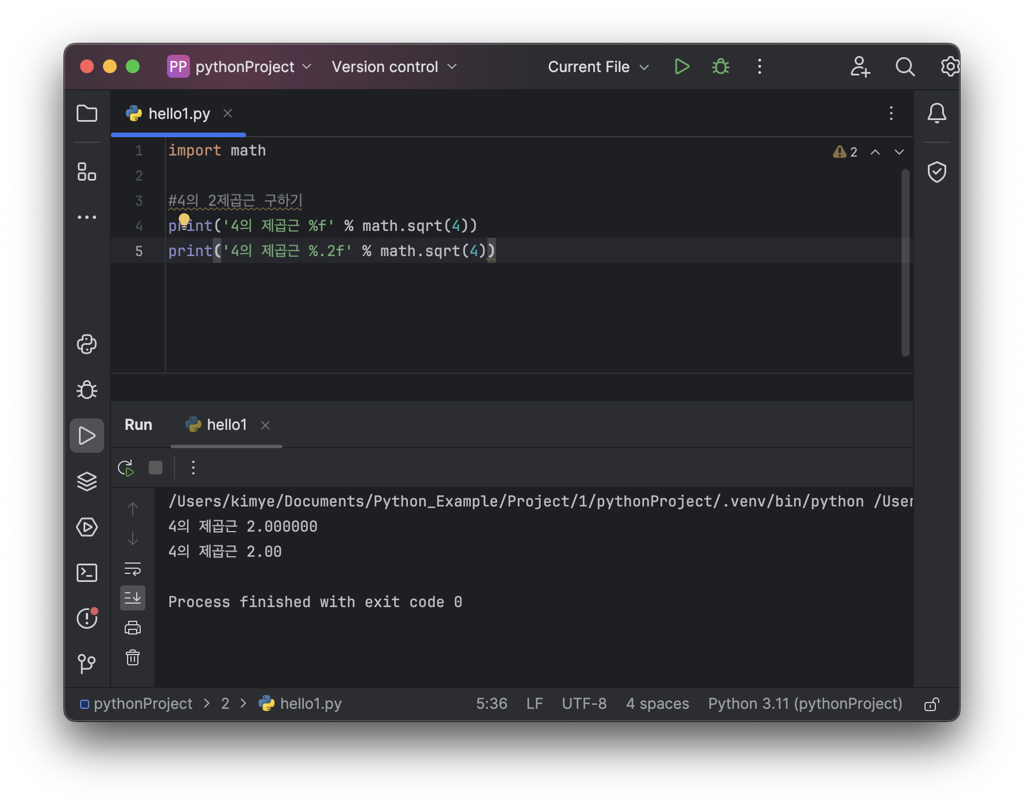The height and width of the screenshot is (806, 1024).
Task: Stop the running hello1 process
Action: click(x=156, y=468)
